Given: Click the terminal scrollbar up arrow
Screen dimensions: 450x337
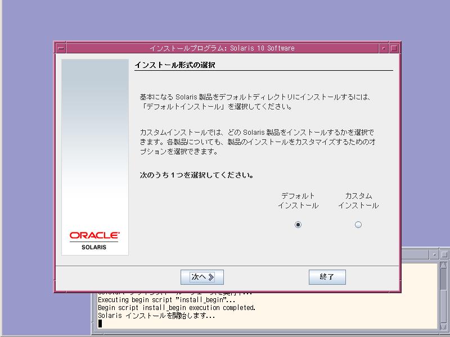Looking at the screenshot, I should (x=443, y=265).
